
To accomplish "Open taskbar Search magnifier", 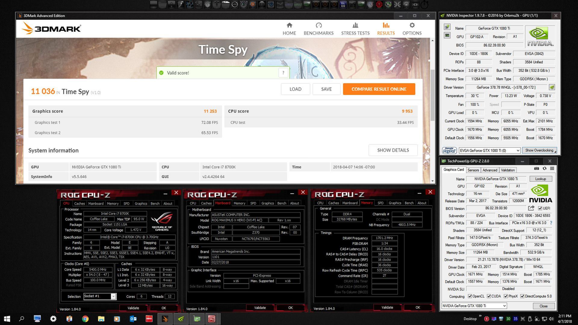I will click(21, 319).
